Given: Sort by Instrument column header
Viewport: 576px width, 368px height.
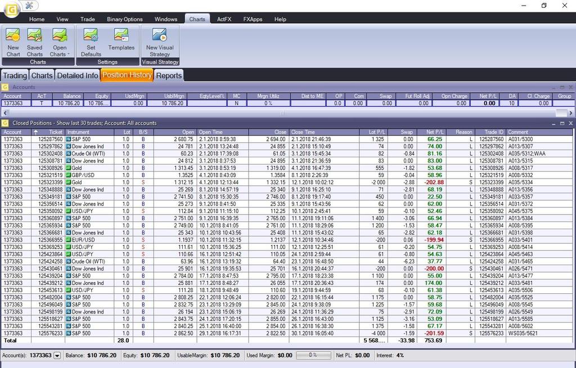Looking at the screenshot, I should pyautogui.click(x=89, y=132).
